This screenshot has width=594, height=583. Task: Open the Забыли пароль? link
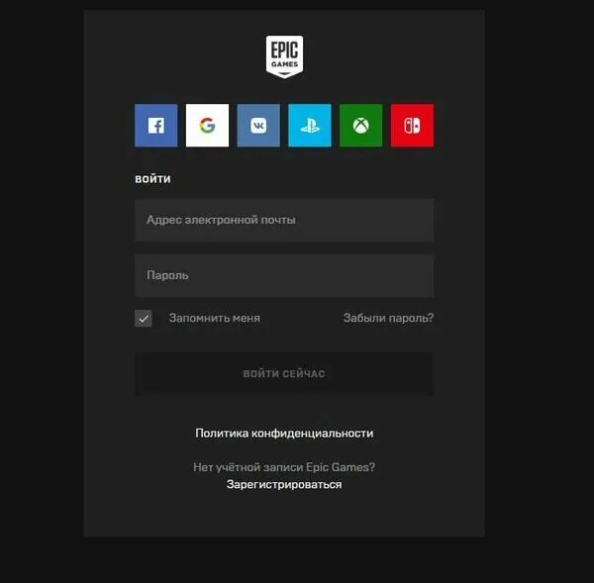point(388,318)
